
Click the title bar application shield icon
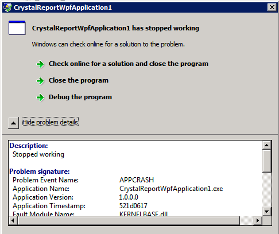[x=7, y=7]
